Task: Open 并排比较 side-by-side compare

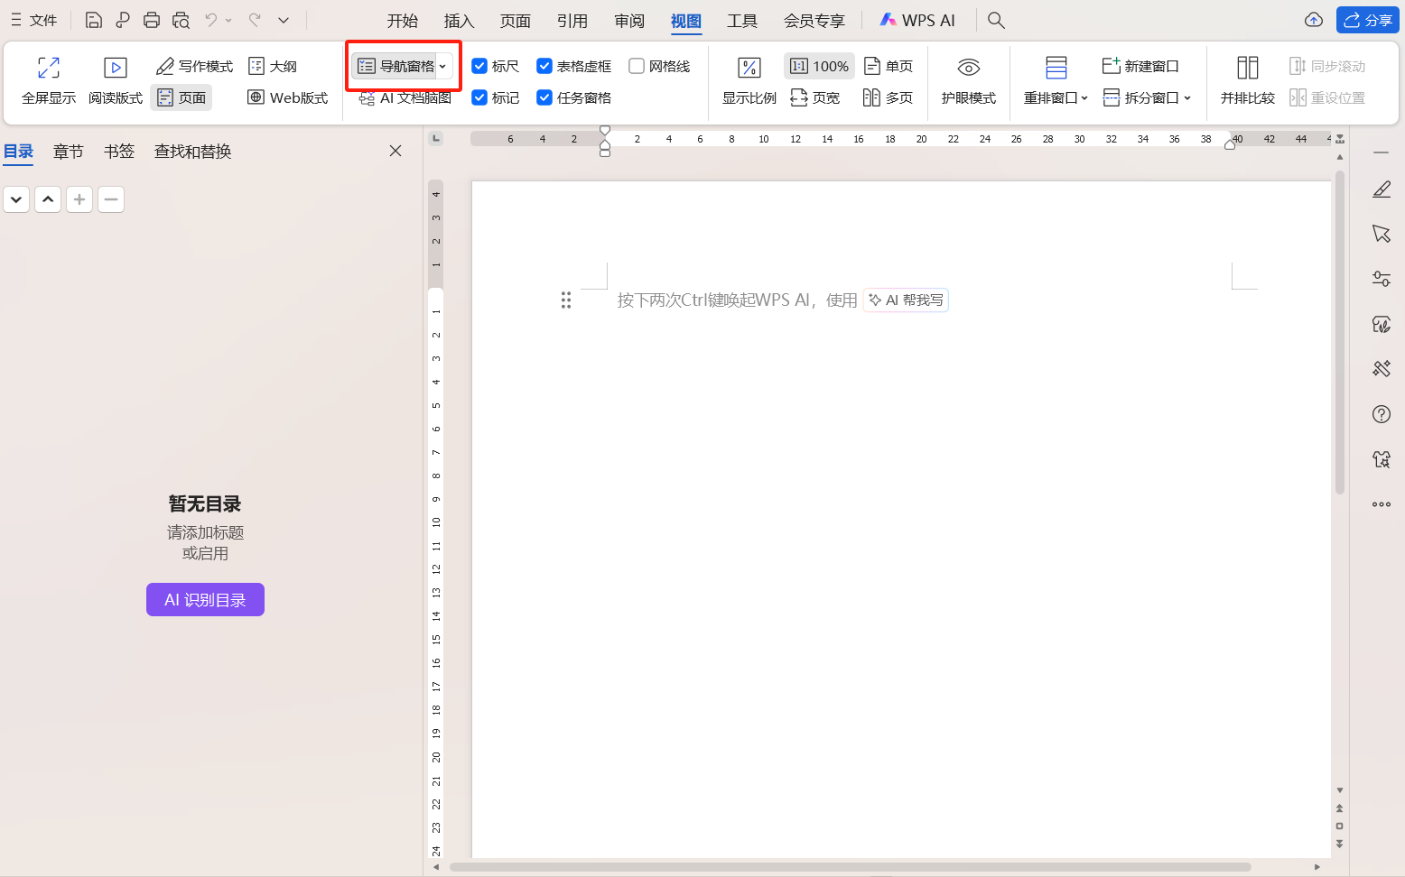Action: coord(1247,79)
